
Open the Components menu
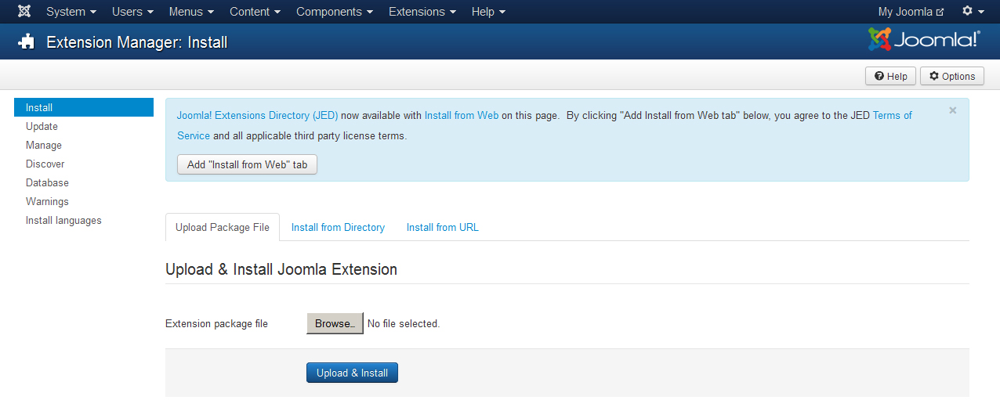pos(335,12)
